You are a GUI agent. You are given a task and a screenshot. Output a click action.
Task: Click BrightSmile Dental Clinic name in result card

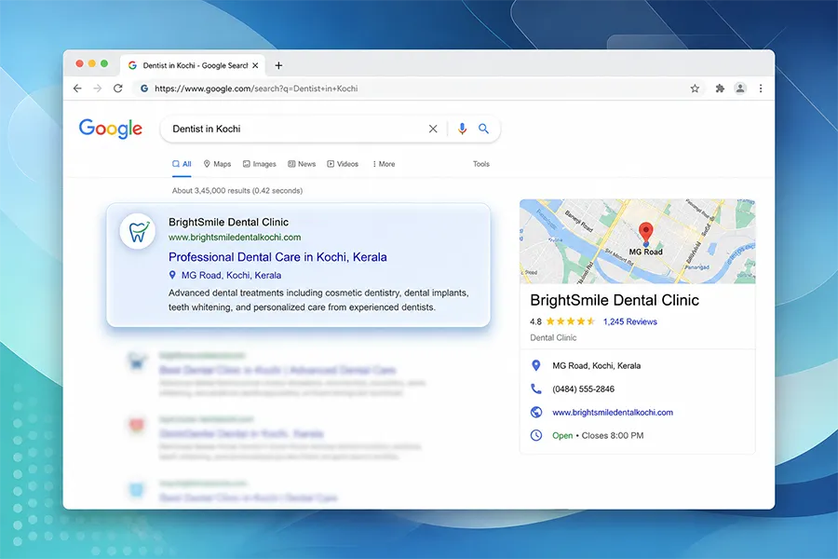(x=228, y=222)
